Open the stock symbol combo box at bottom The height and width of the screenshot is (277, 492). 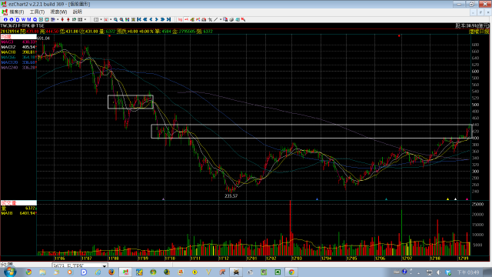pyautogui.click(x=80, y=265)
